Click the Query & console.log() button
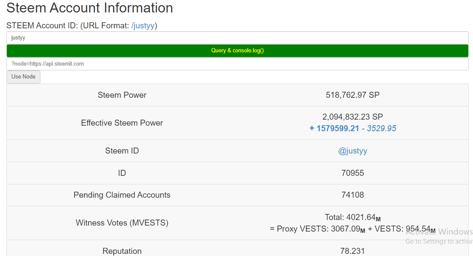 pyautogui.click(x=238, y=51)
